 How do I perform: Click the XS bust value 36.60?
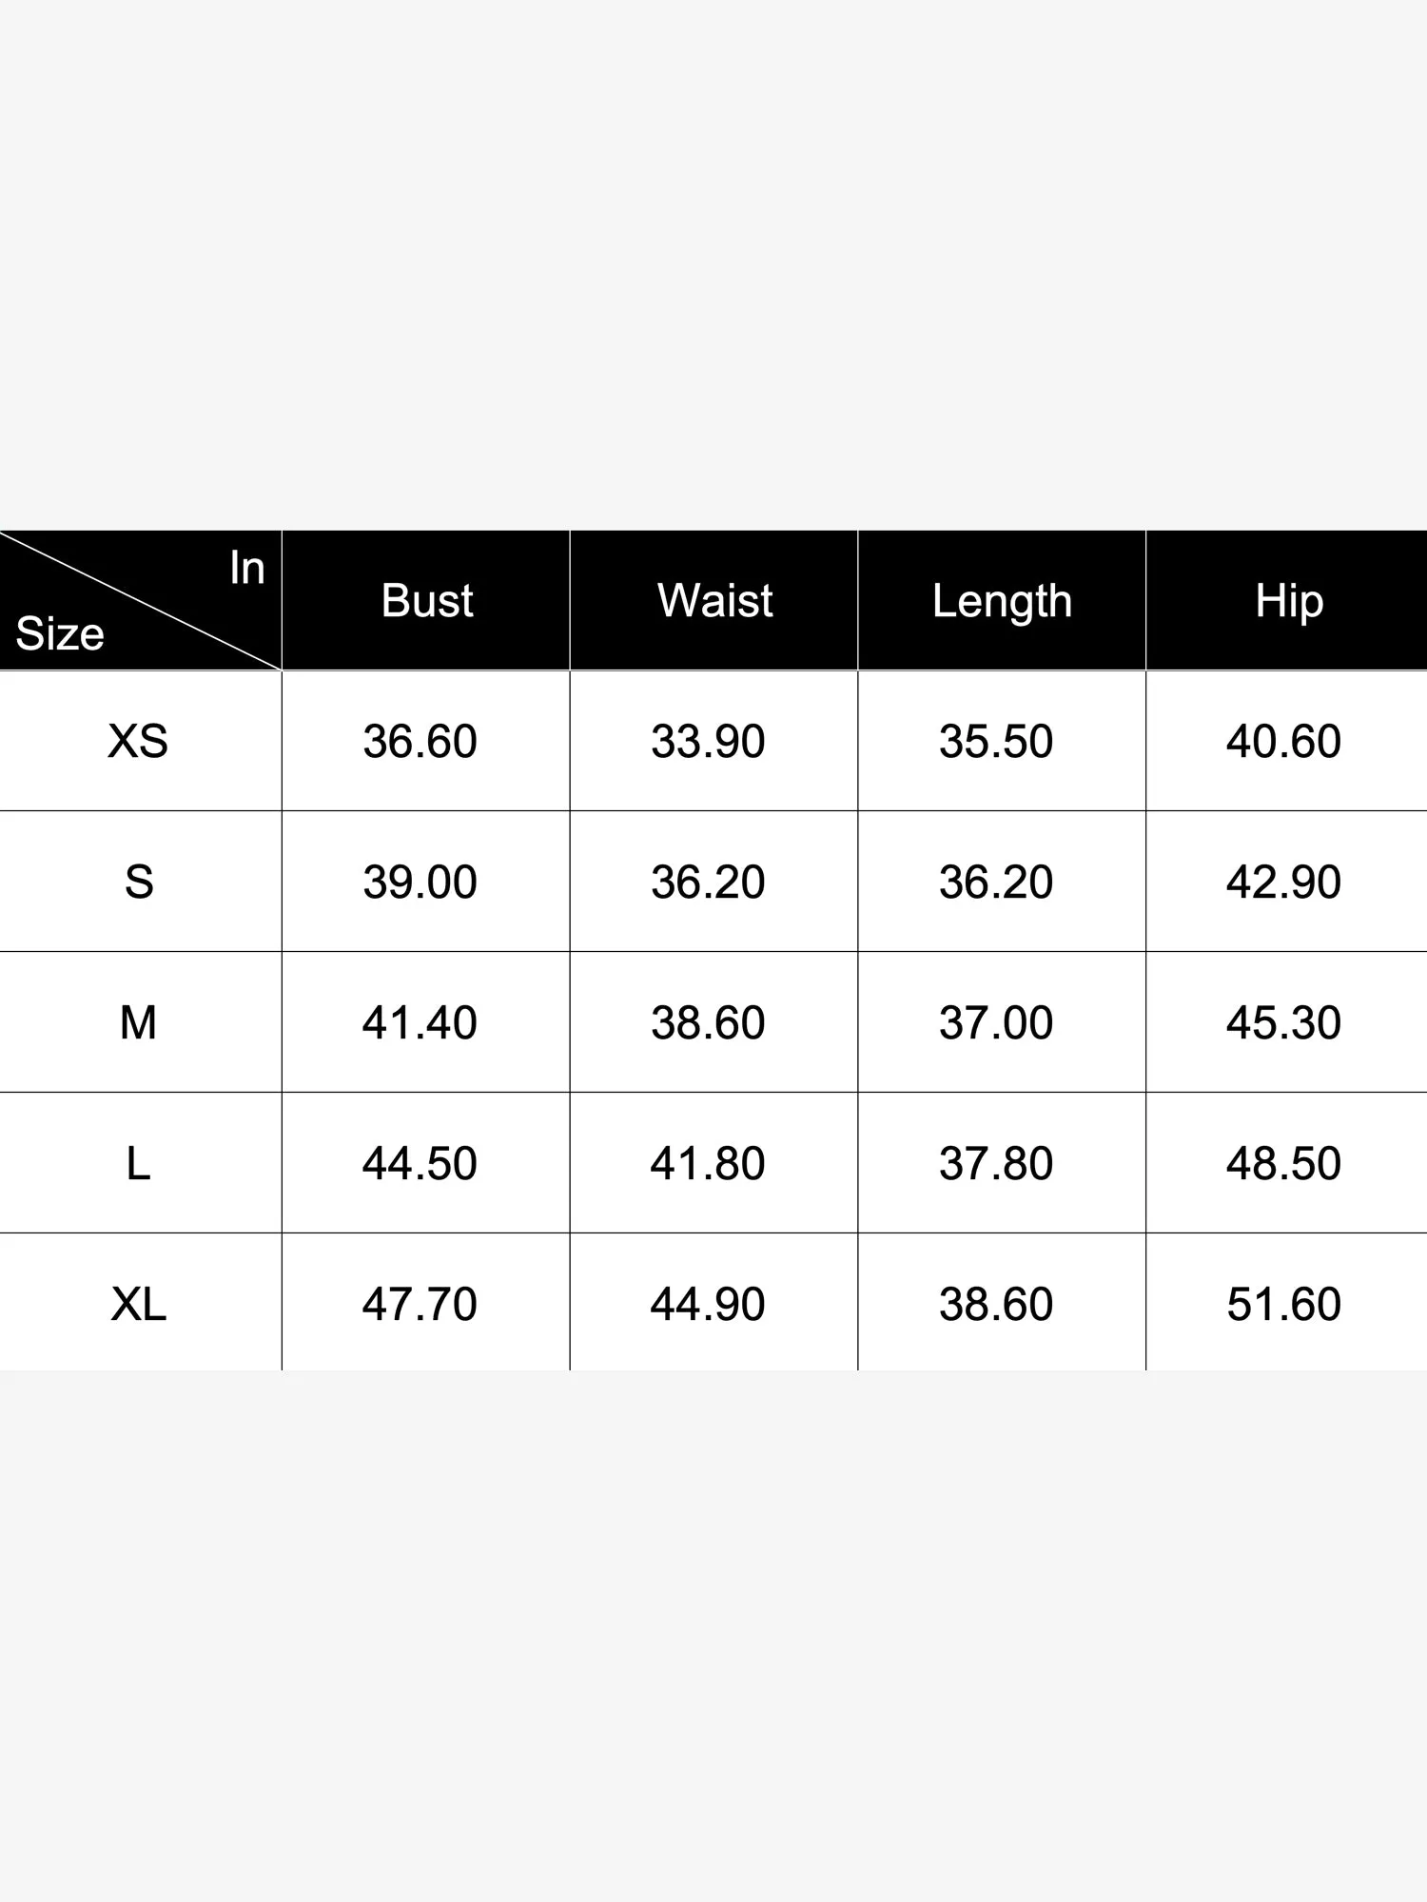pos(420,741)
